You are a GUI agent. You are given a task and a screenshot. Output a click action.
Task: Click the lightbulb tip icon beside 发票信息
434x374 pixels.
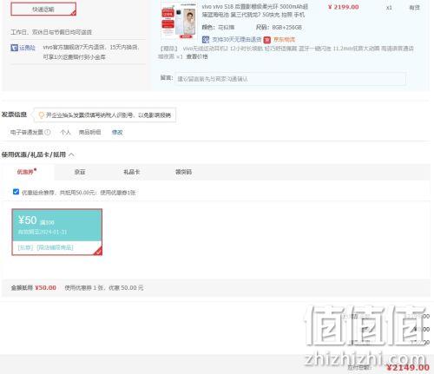point(42,115)
